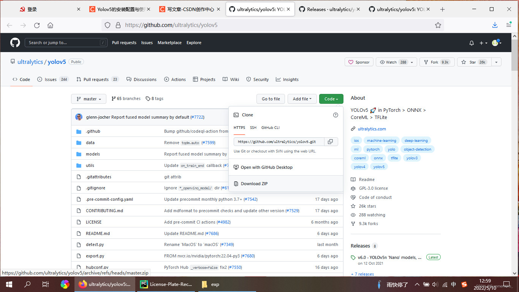
Task: Close the active ultralytics/yolov5 tab
Action: click(289, 9)
